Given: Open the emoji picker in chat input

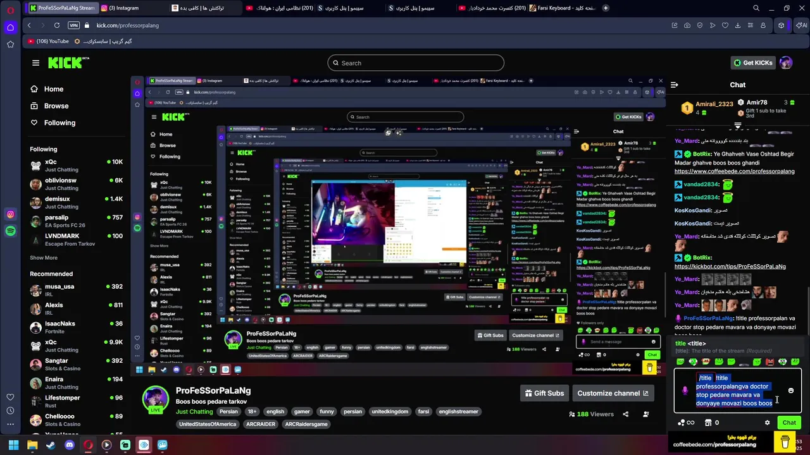Looking at the screenshot, I should (x=790, y=391).
